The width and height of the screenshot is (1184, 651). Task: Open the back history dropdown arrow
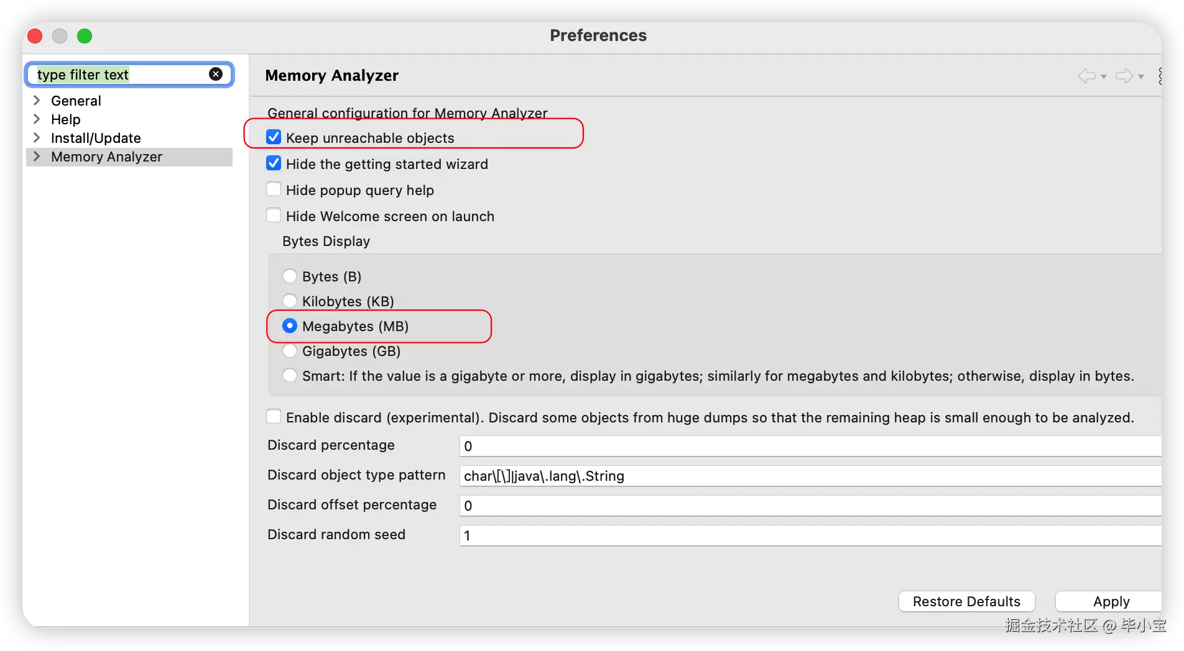coord(1104,76)
